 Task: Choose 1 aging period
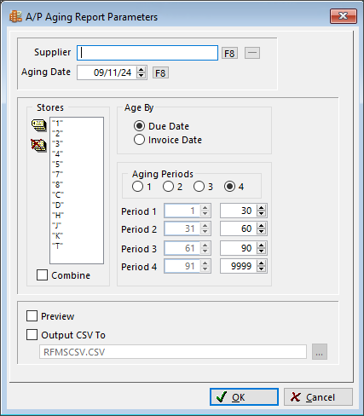(x=138, y=187)
